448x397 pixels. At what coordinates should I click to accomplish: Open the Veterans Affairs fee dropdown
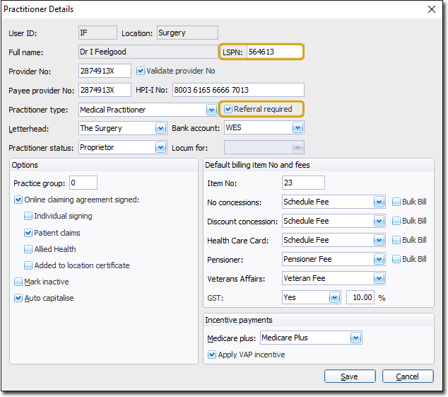click(x=379, y=278)
